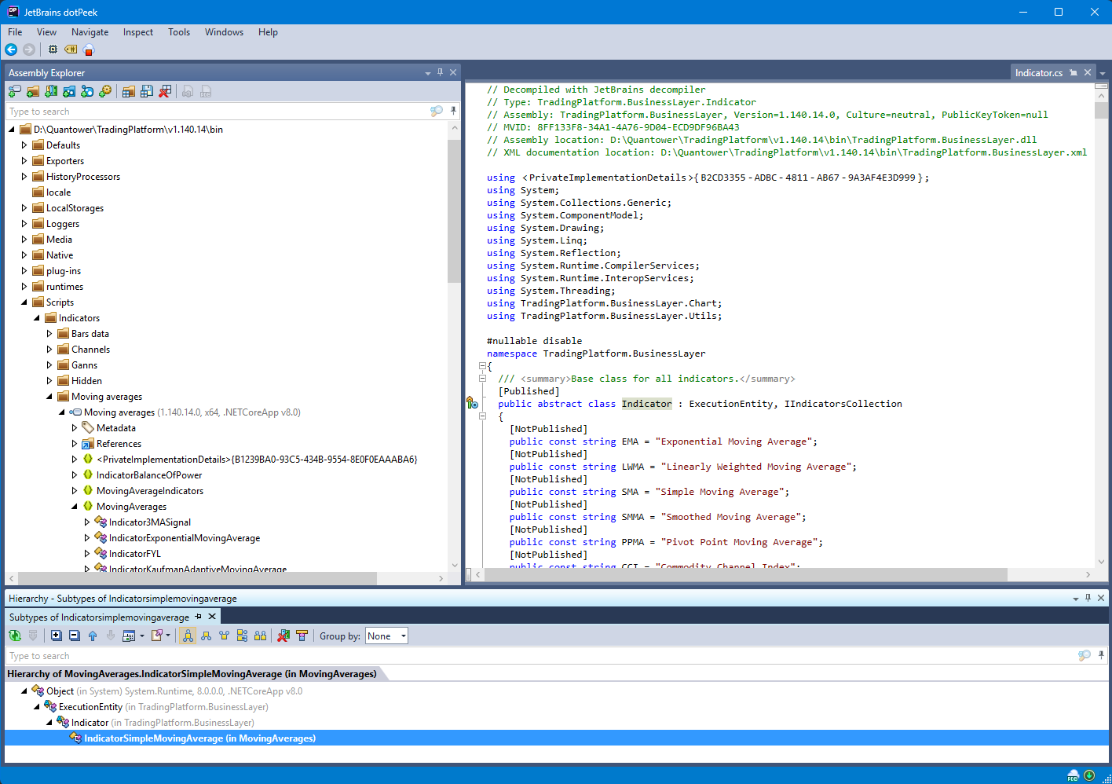Toggle the yellow tree members view button

pos(242,636)
